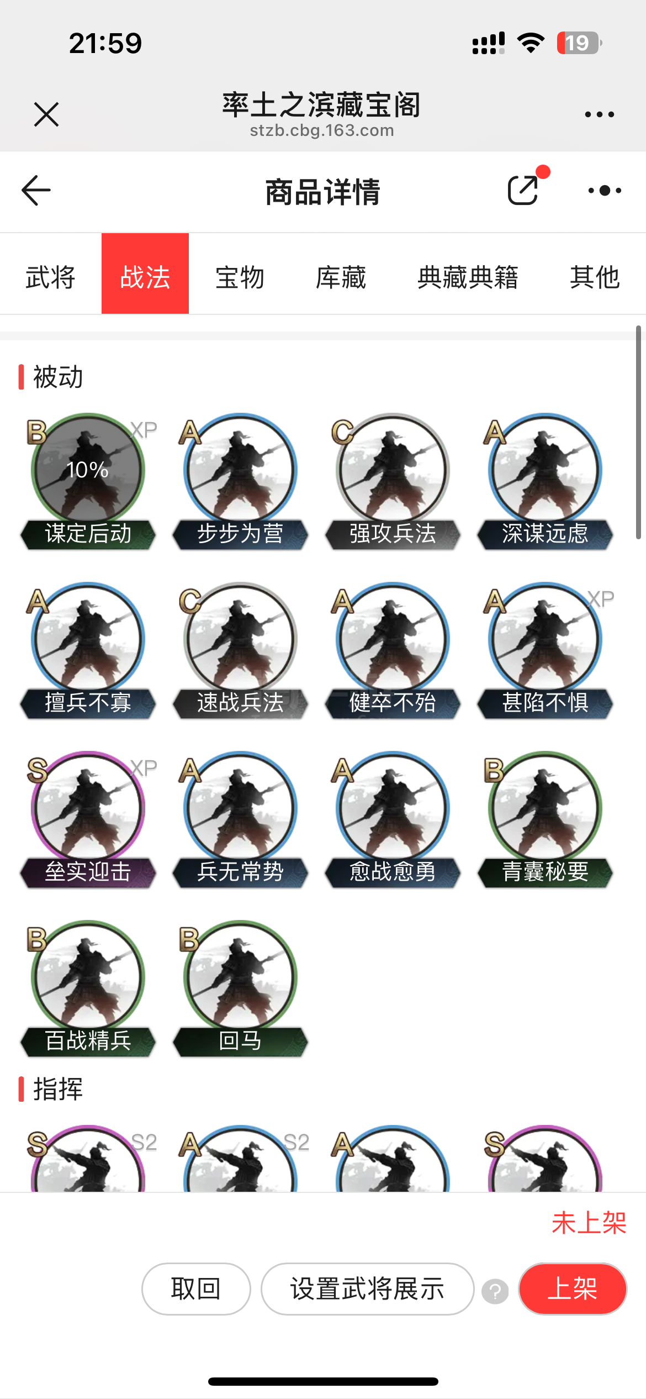The image size is (646, 1399).
Task: Open the browser three-dot menu beside 率土之滨藏宝阁
Action: pyautogui.click(x=600, y=114)
